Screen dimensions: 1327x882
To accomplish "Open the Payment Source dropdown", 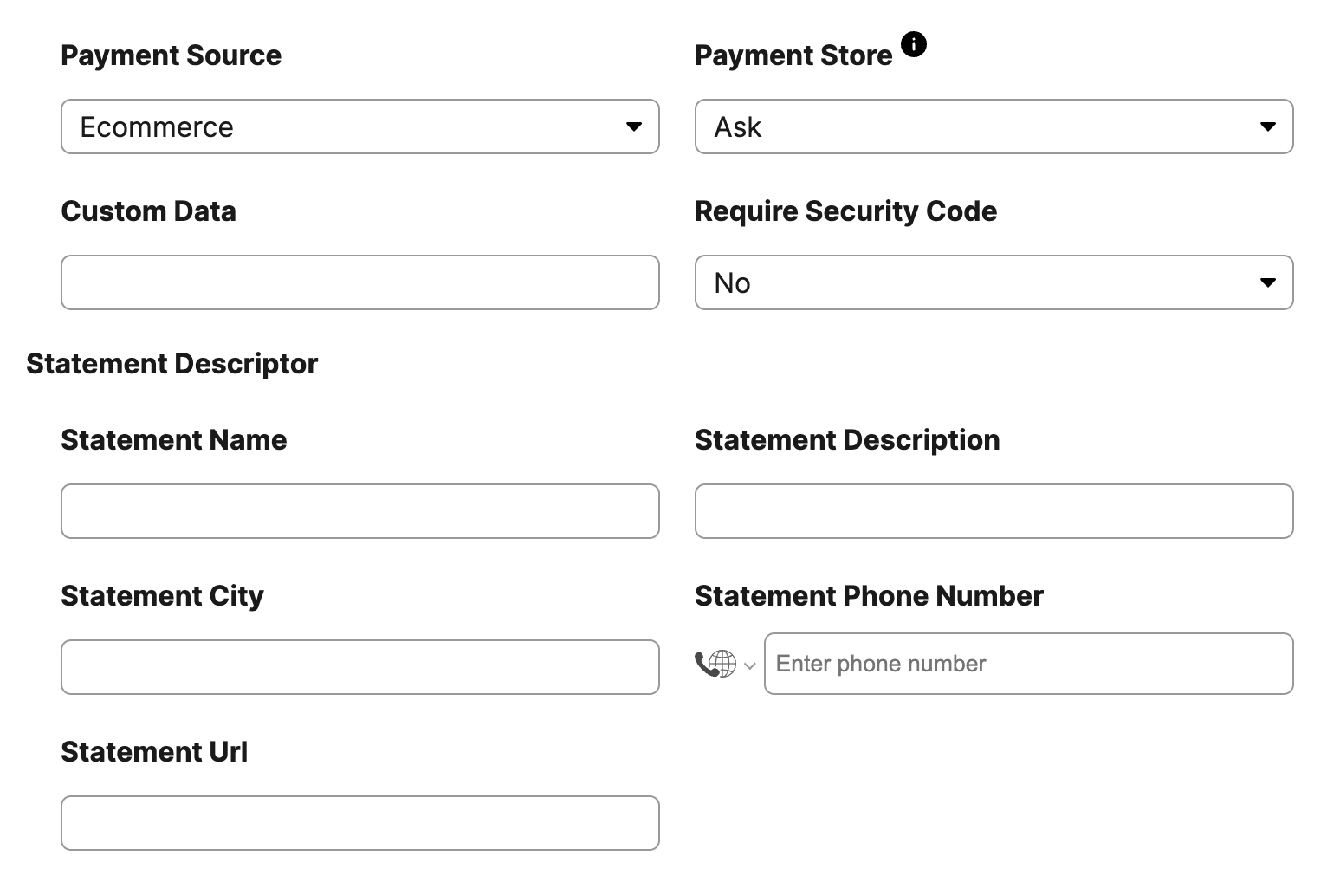I will point(360,126).
